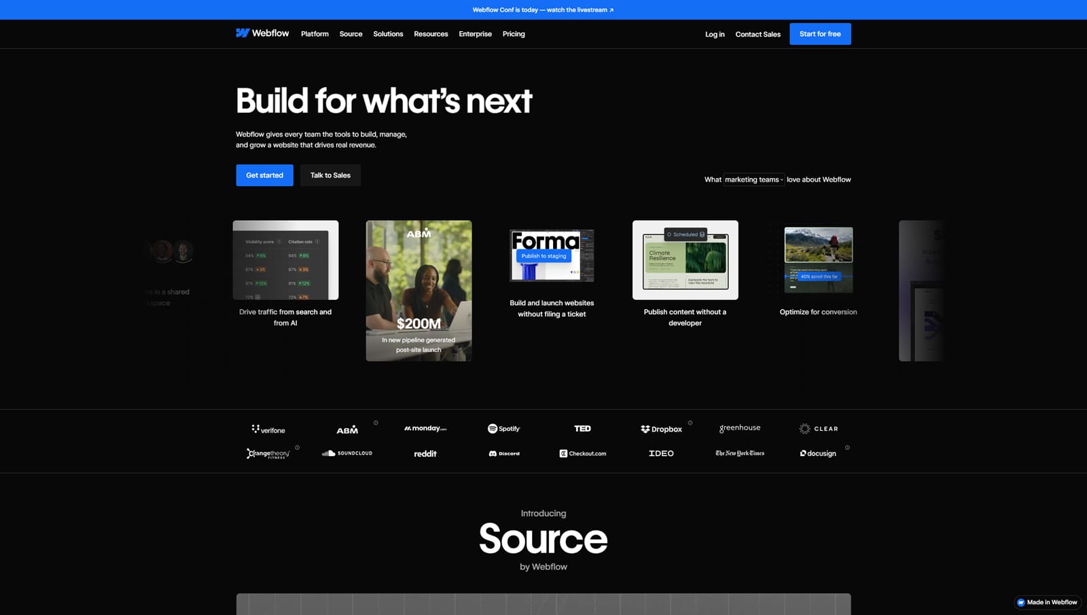
Task: Click the monday.com logo
Action: tap(425, 428)
